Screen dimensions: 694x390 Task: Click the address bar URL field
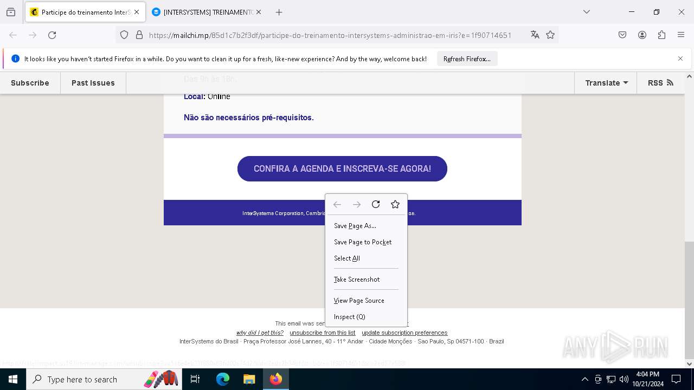click(330, 35)
